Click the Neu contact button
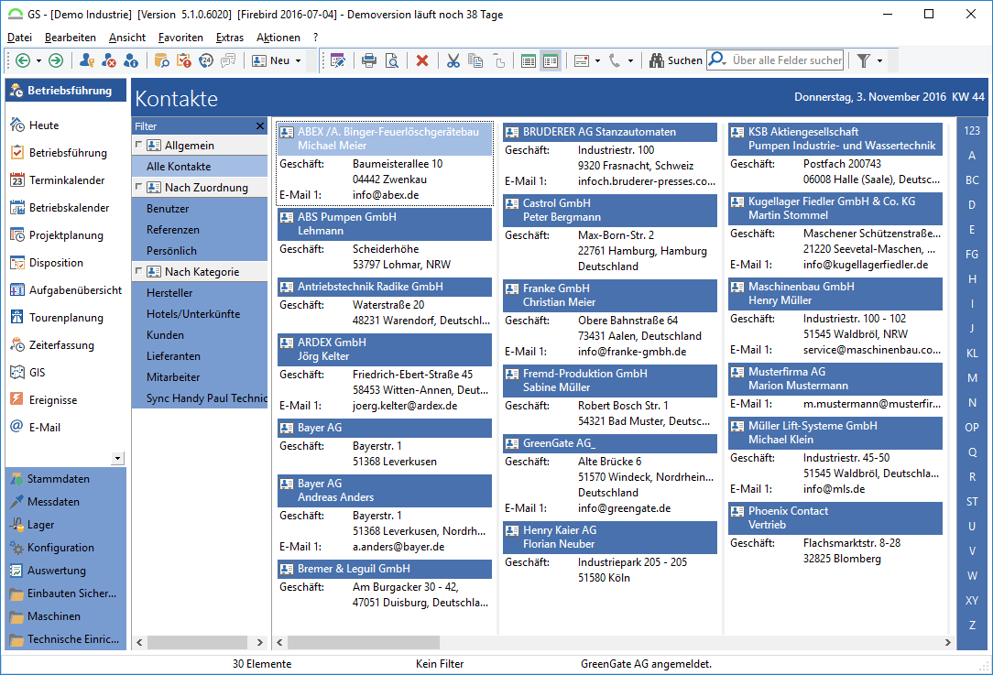Image resolution: width=993 pixels, height=675 pixels. [270, 60]
